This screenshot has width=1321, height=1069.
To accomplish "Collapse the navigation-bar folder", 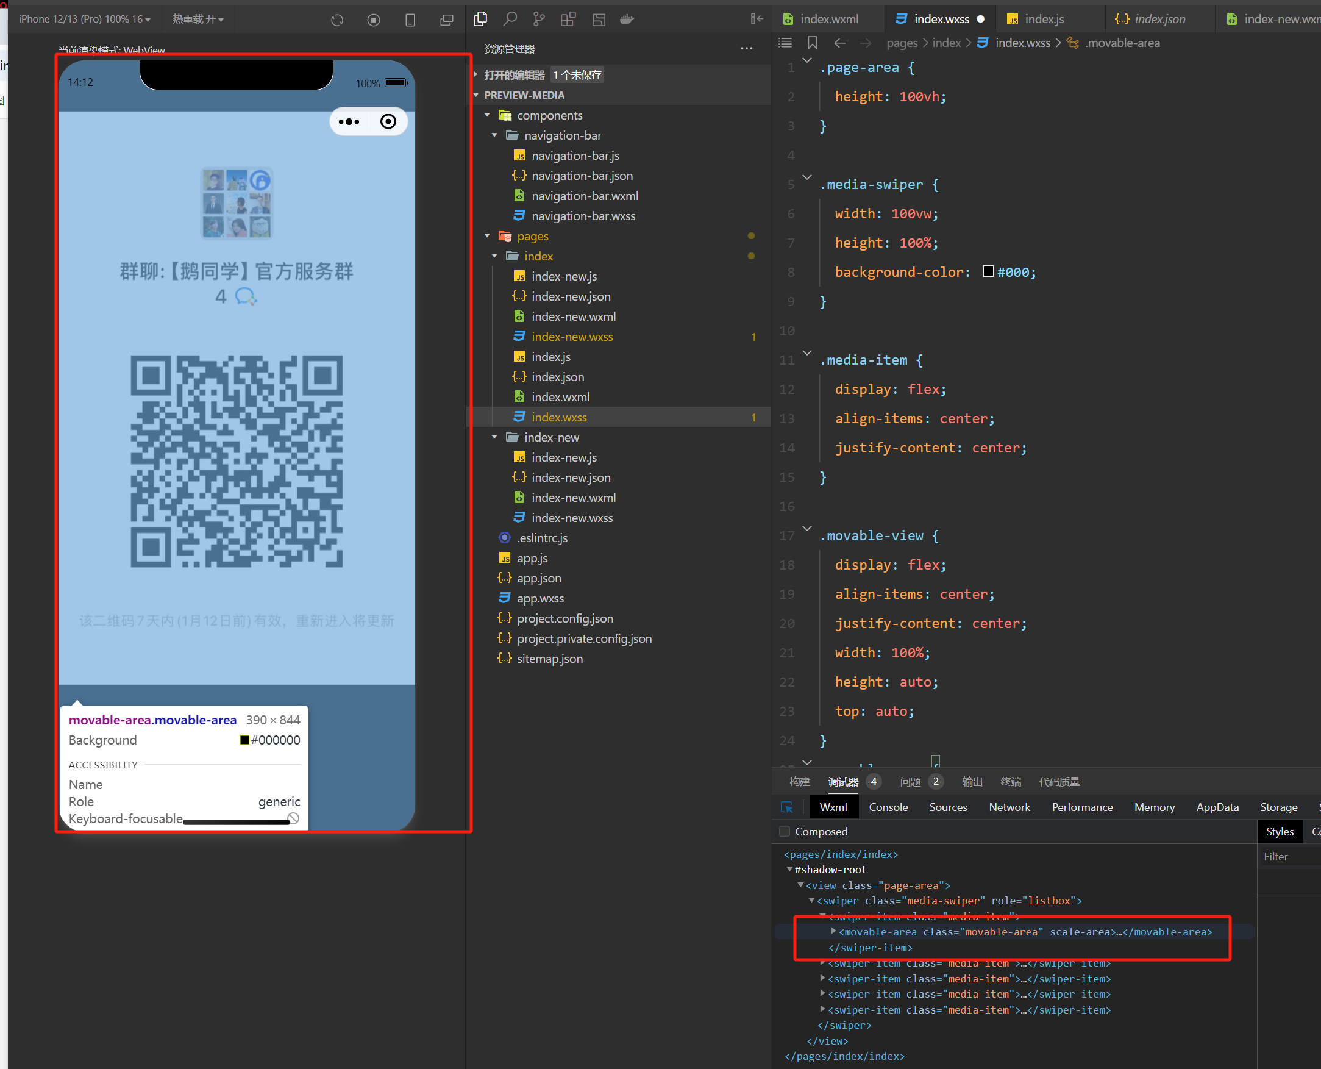I will (495, 135).
